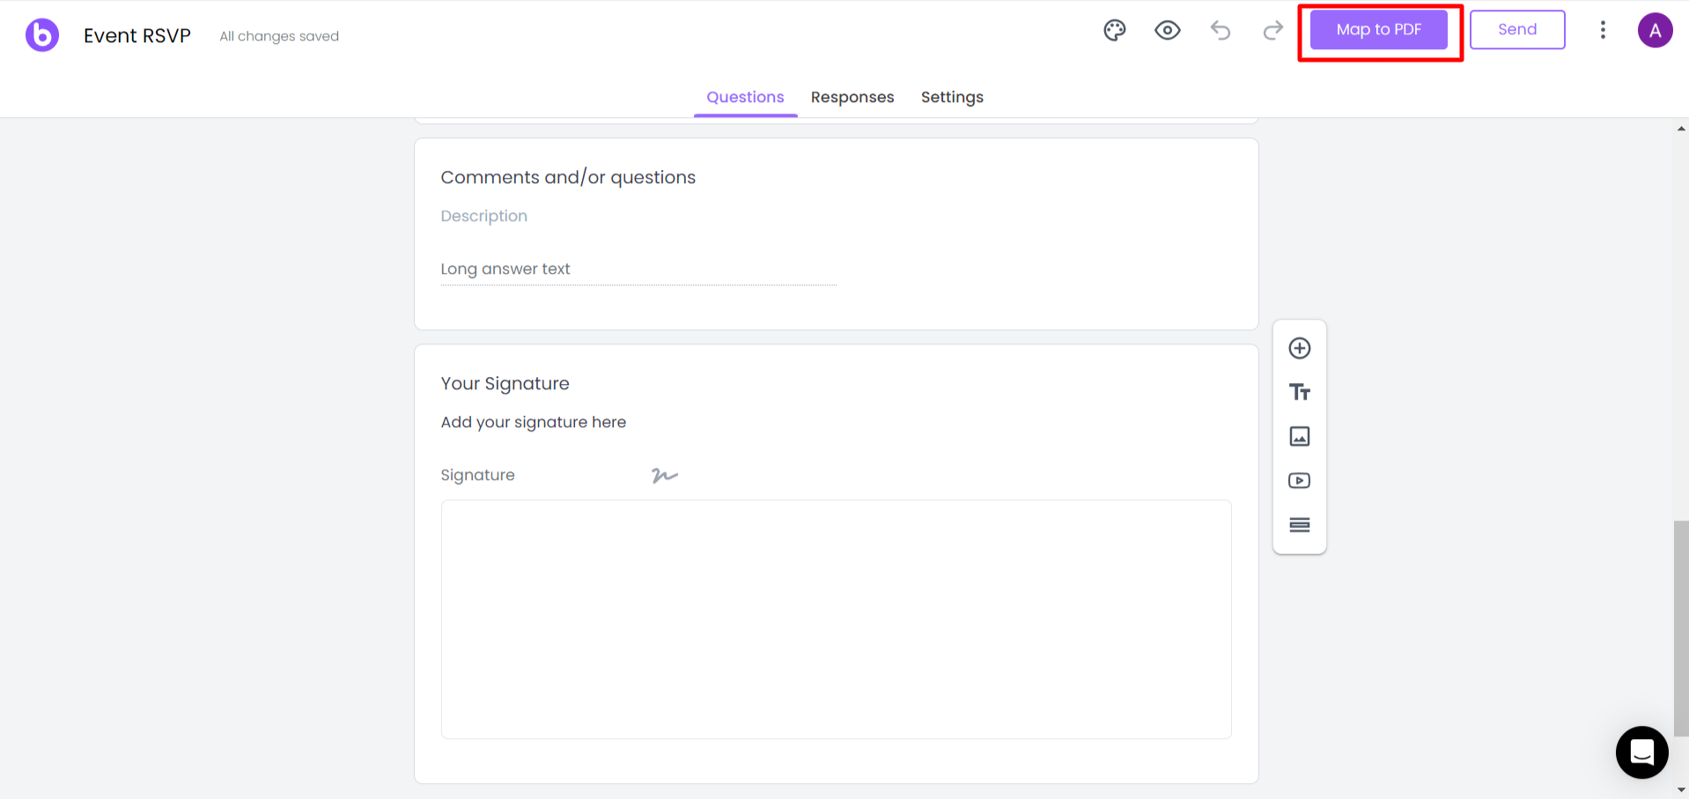This screenshot has height=799, width=1689.
Task: Click the Description field under Comments
Action: pyautogui.click(x=483, y=216)
